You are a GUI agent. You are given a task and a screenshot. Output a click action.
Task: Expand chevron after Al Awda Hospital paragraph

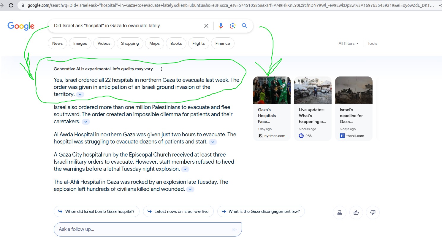pos(213,142)
